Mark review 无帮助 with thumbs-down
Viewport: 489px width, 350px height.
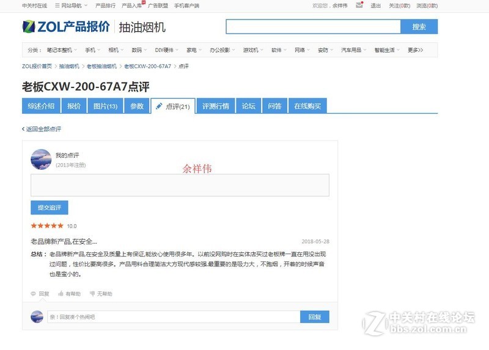click(x=101, y=294)
